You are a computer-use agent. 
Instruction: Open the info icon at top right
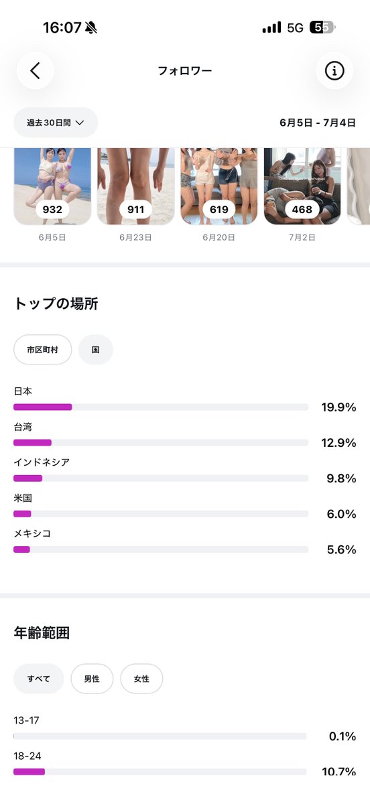[334, 70]
